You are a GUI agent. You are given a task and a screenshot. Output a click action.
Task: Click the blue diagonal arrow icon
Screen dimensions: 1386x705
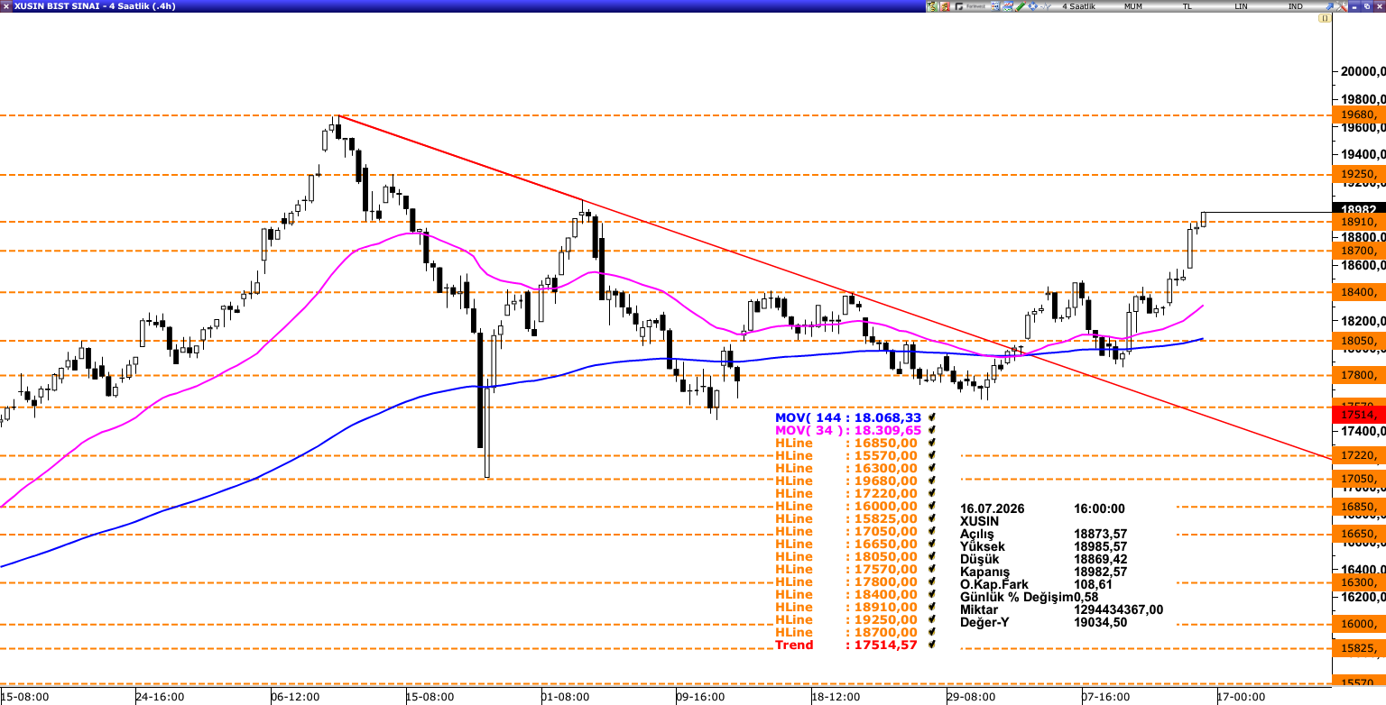(x=1329, y=6)
